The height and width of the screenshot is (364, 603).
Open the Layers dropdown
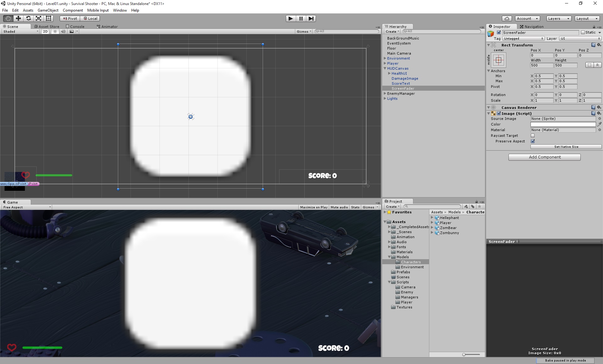[x=558, y=19]
